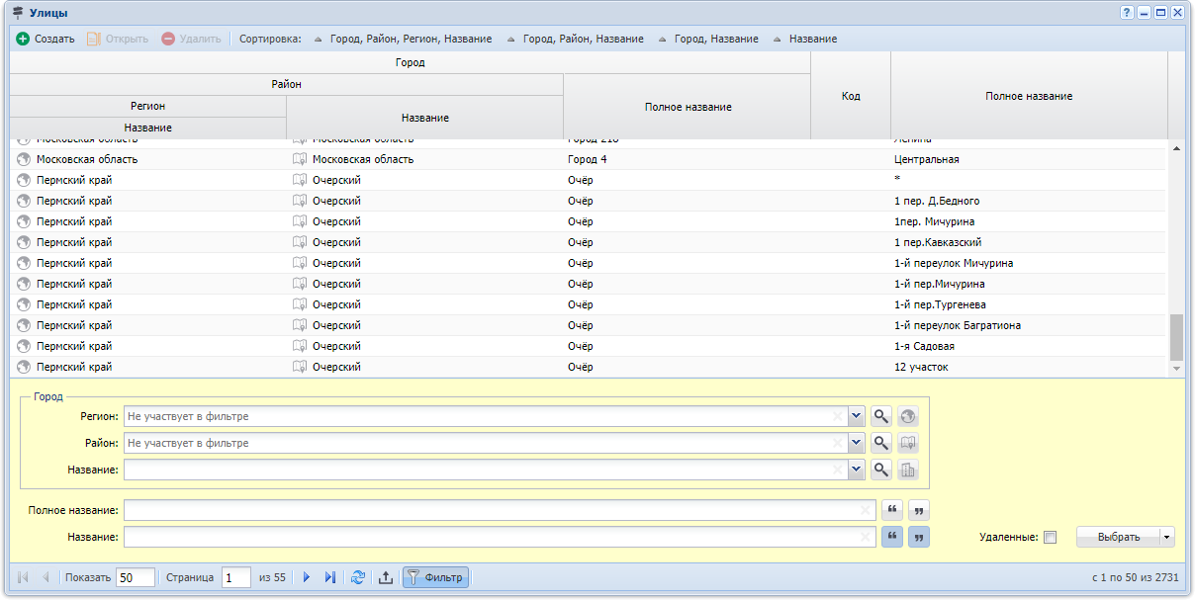Go to the next page arrow
The width and height of the screenshot is (1195, 600).
tap(307, 577)
